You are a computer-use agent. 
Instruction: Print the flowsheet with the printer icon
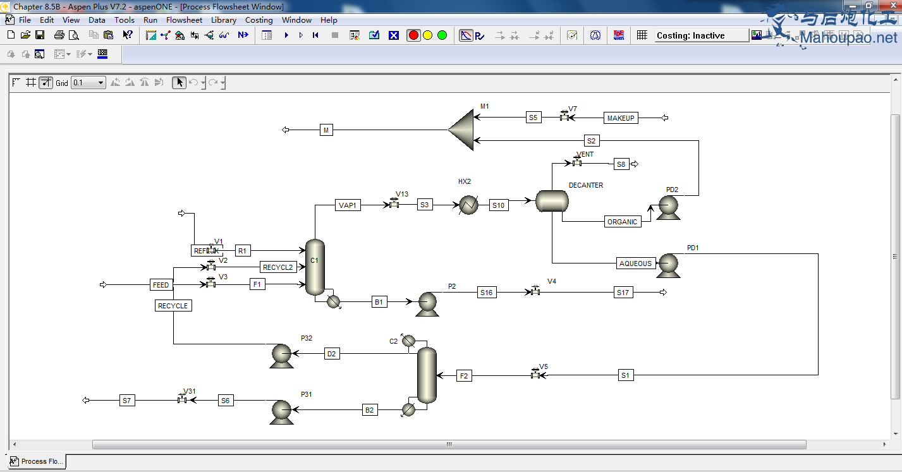pos(59,35)
